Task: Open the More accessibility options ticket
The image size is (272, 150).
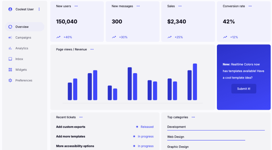Action: [x=75, y=146]
